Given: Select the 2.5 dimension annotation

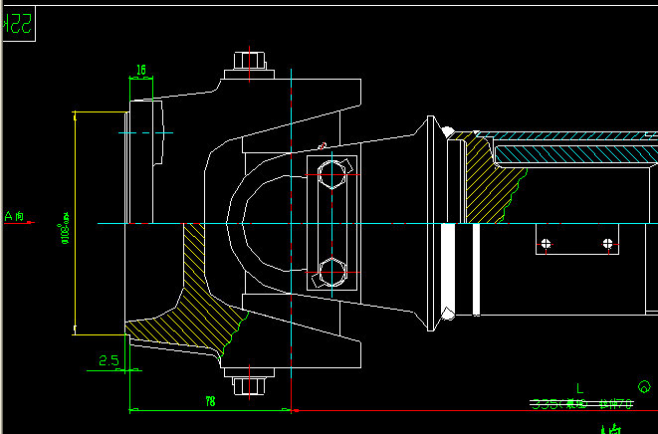Looking at the screenshot, I should pos(110,361).
